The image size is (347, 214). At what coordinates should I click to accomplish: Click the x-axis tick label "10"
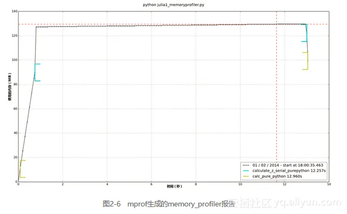(x=240, y=184)
